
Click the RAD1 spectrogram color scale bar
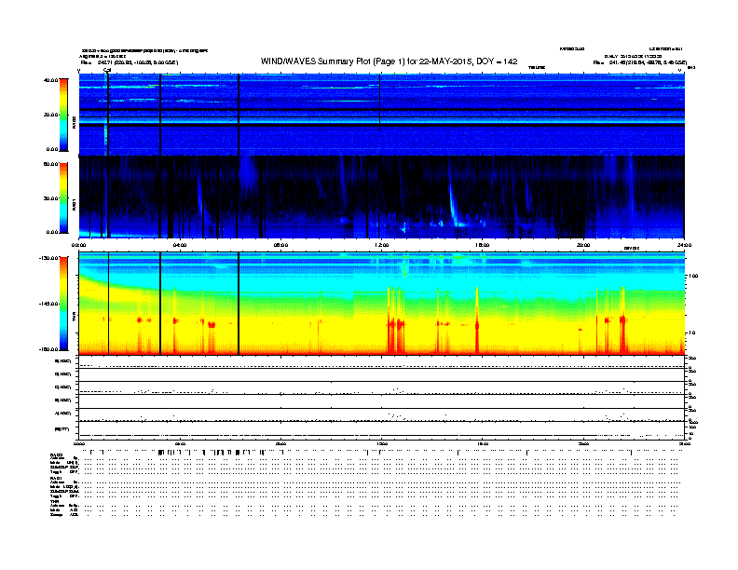64,197
